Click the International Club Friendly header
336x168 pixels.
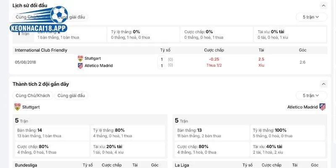coord(41,50)
